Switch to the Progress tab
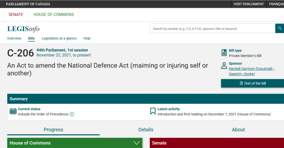 (x=54, y=130)
